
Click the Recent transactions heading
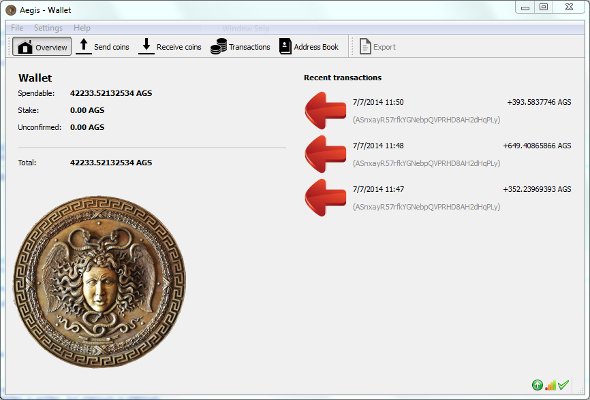(x=343, y=78)
